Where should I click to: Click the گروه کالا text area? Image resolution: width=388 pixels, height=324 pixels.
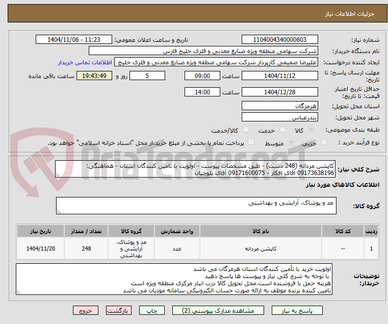(196, 206)
